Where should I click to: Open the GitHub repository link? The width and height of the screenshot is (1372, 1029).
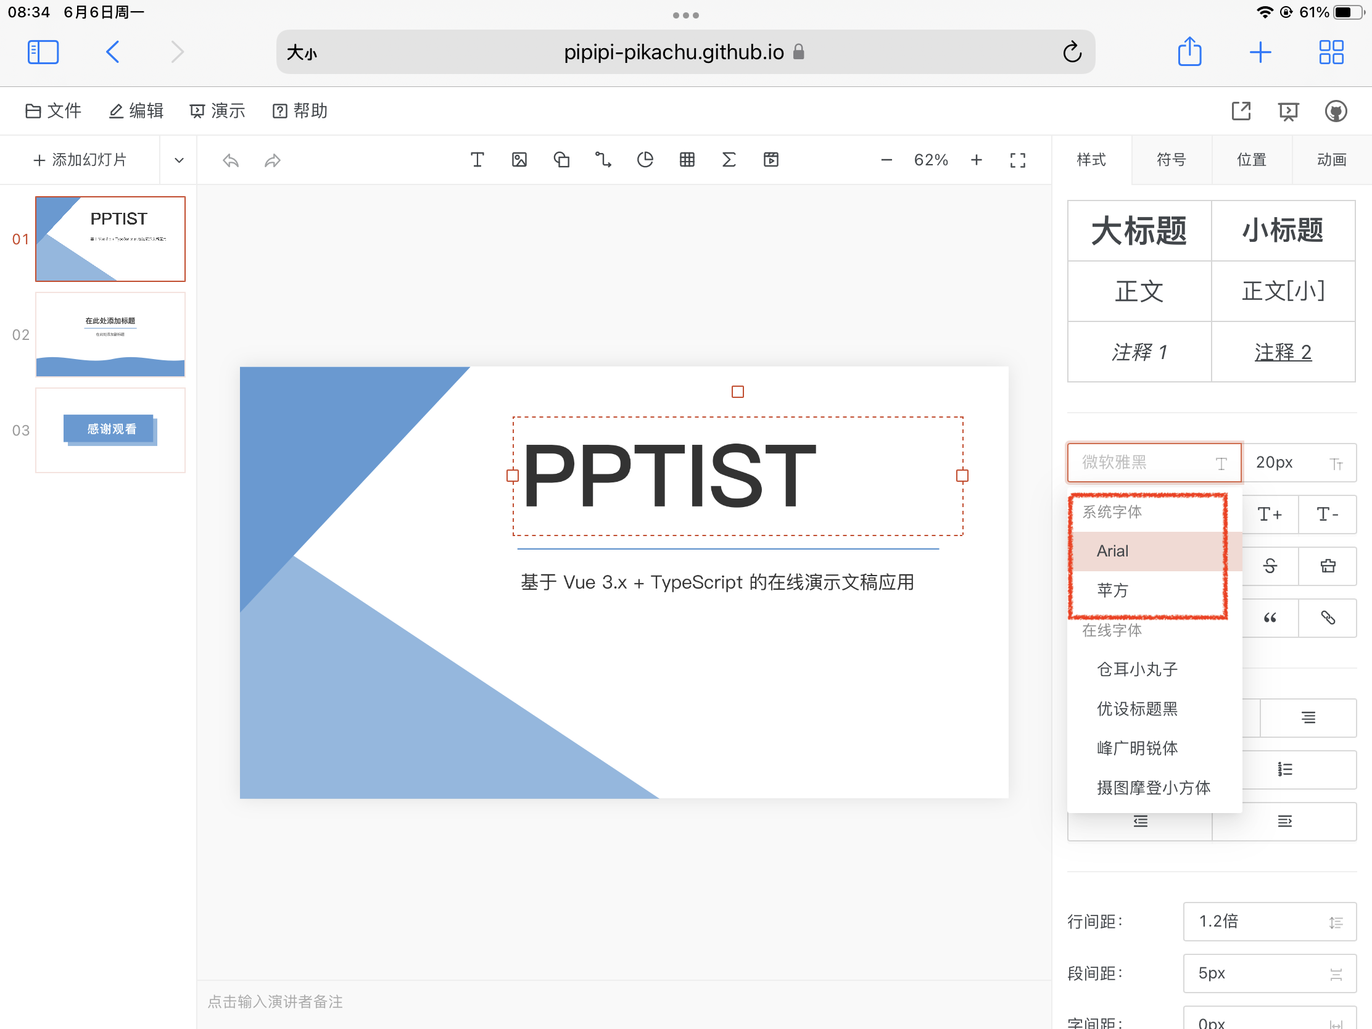[x=1337, y=110]
